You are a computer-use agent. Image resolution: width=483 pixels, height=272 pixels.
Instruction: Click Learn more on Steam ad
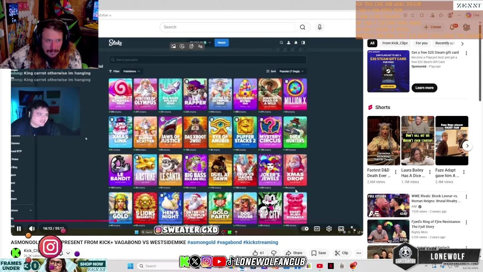point(425,88)
